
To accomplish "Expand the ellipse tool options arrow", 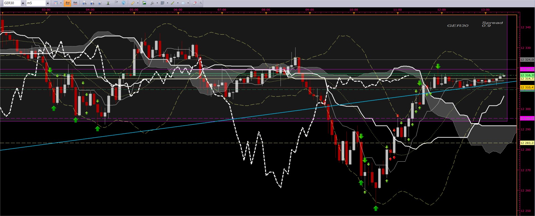I will [x=188, y=3].
